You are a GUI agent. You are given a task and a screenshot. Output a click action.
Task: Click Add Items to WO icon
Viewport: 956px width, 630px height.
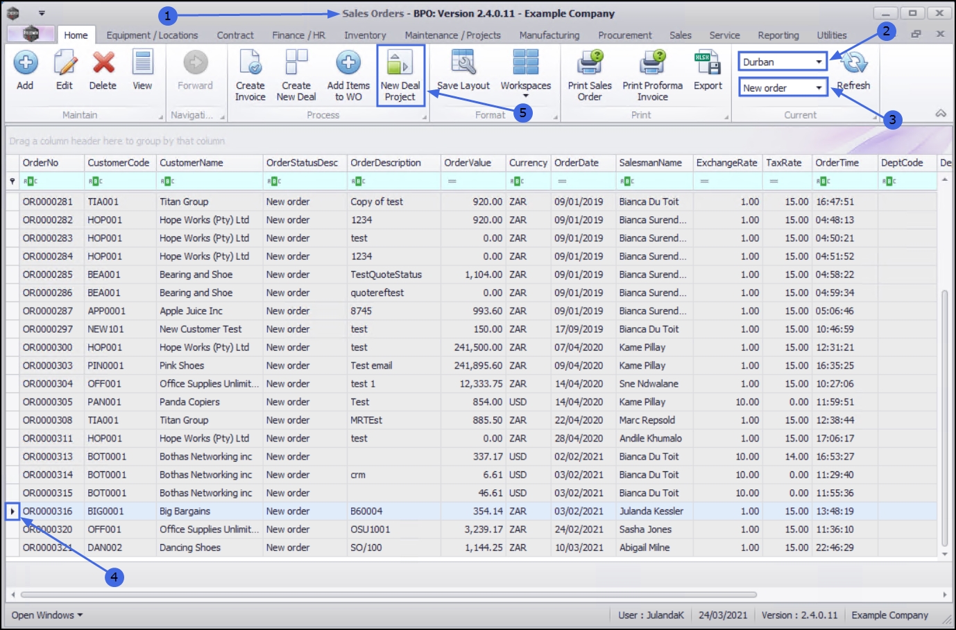348,63
